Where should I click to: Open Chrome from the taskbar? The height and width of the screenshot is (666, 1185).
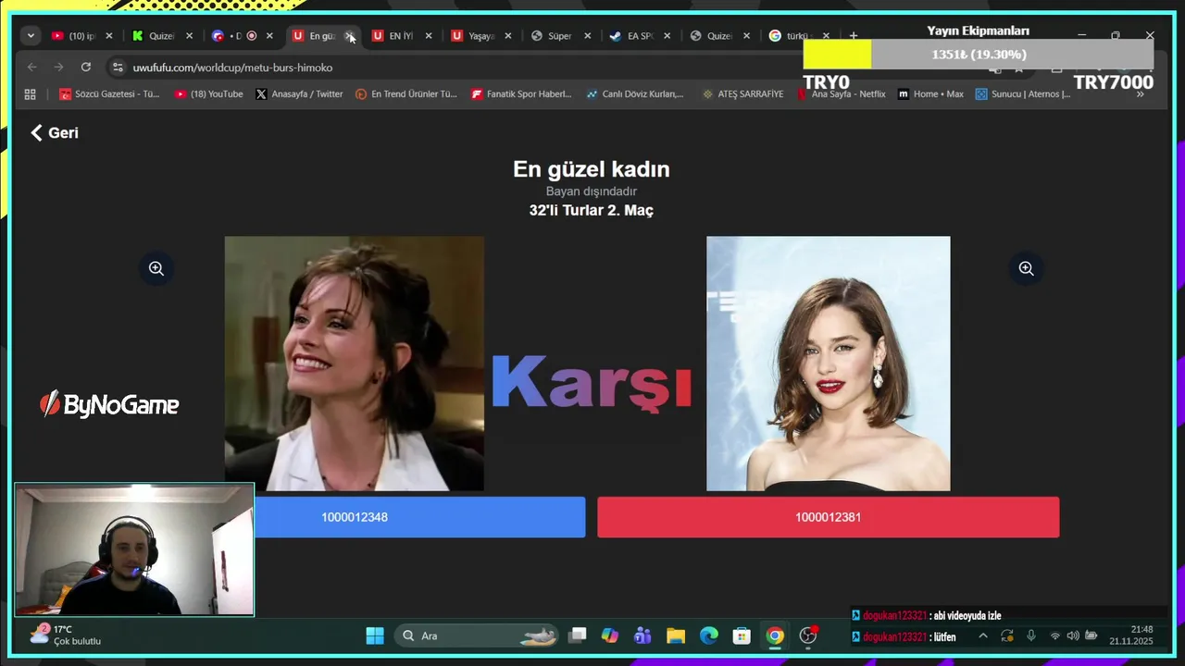(775, 635)
